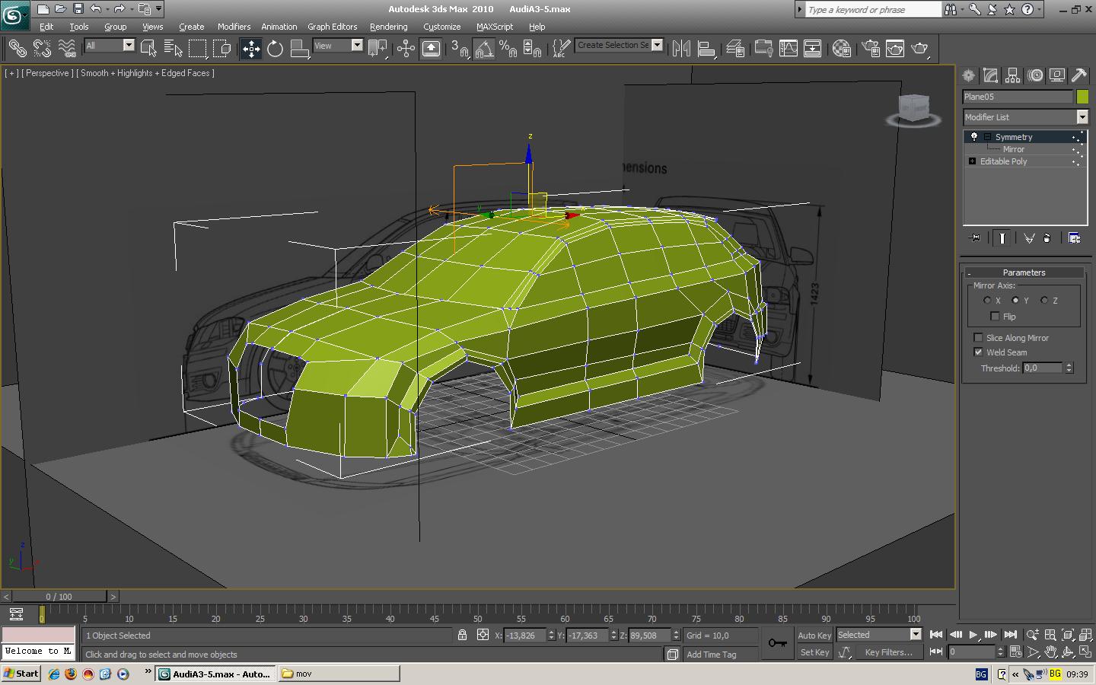Image resolution: width=1096 pixels, height=685 pixels.
Task: Toggle the Selection Lock padlock
Action: click(x=462, y=635)
